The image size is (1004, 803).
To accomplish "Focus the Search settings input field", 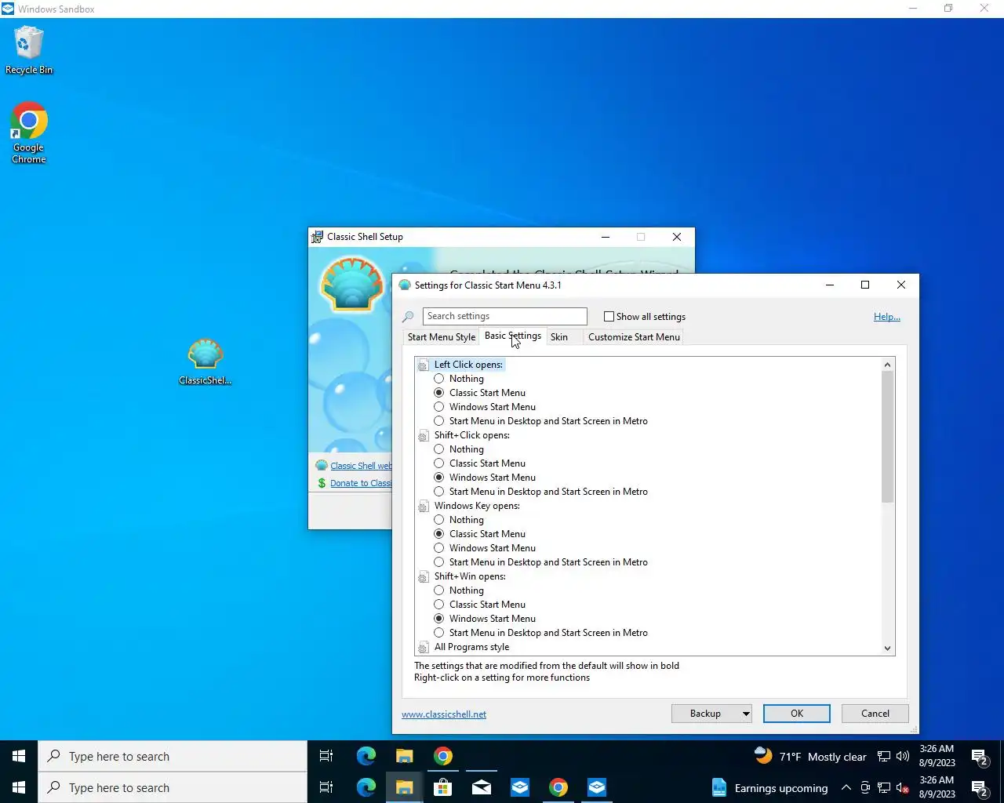I will tap(504, 316).
